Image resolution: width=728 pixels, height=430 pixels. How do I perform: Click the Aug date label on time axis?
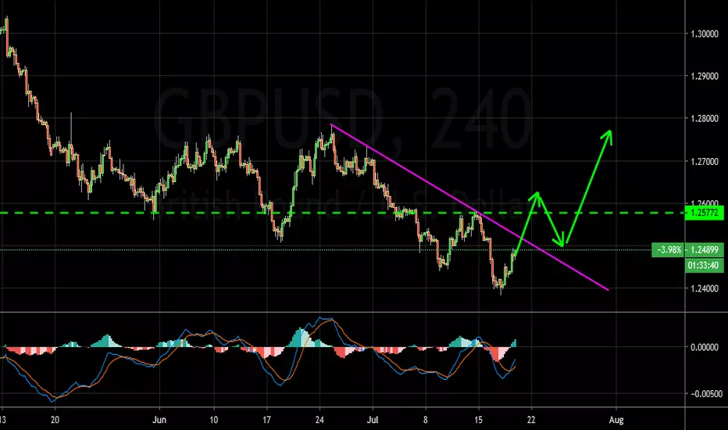tap(616, 420)
